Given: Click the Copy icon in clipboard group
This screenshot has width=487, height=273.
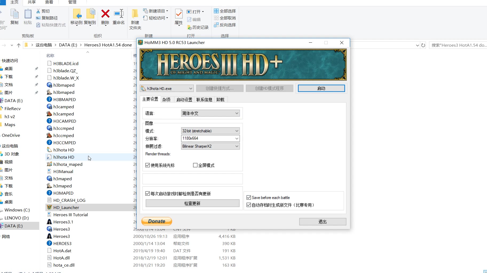Looking at the screenshot, I should [14, 14].
